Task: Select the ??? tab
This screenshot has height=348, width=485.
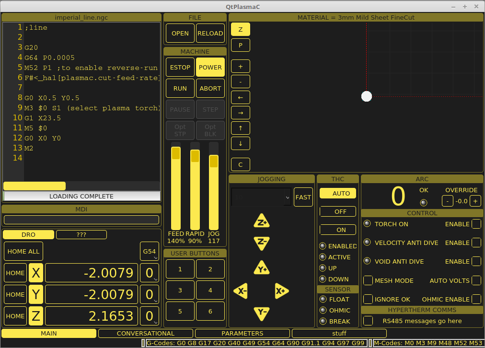Action: tap(81, 234)
